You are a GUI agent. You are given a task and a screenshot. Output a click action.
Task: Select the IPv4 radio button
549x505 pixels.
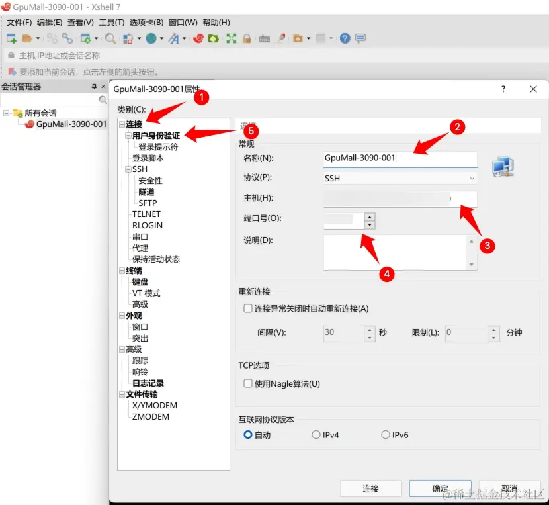pos(316,435)
